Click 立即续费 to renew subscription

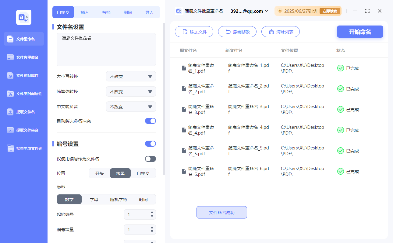click(x=330, y=11)
